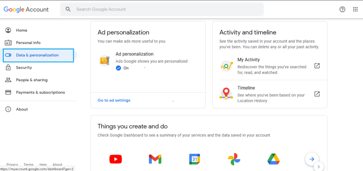Open the YouTube service icon

pos(116,159)
